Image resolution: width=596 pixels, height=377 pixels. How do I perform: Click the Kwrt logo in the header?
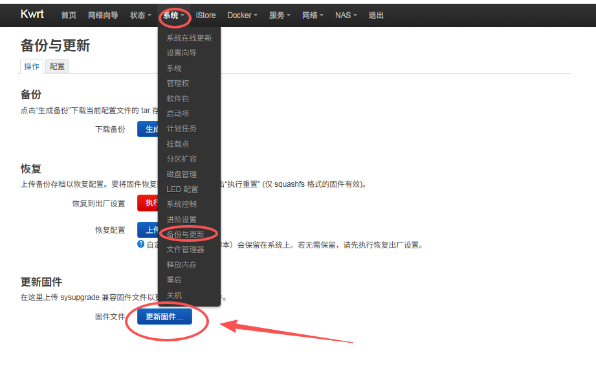pos(31,14)
